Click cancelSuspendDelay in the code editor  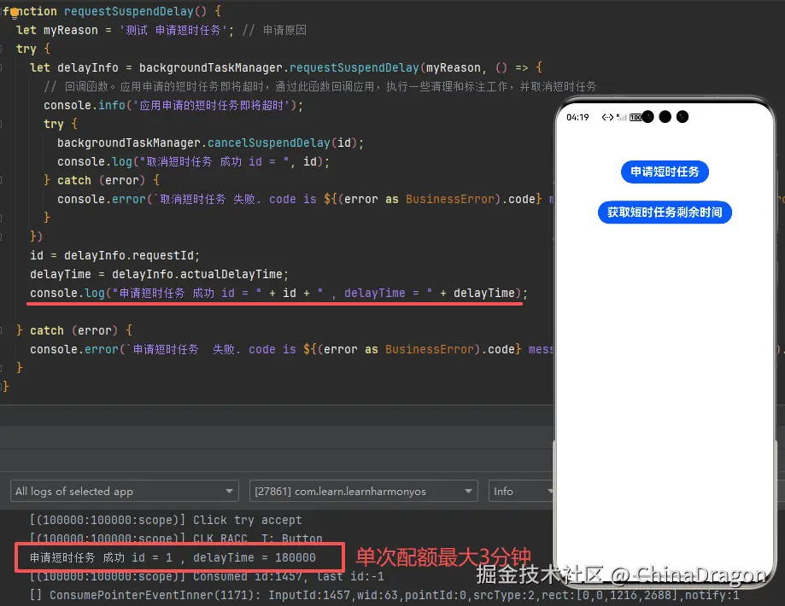point(269,143)
